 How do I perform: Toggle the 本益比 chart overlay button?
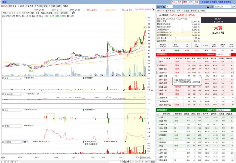click(43, 13)
